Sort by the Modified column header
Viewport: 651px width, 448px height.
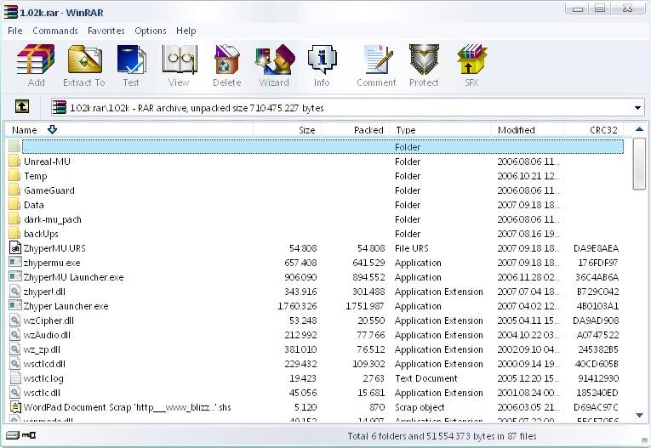pos(528,130)
